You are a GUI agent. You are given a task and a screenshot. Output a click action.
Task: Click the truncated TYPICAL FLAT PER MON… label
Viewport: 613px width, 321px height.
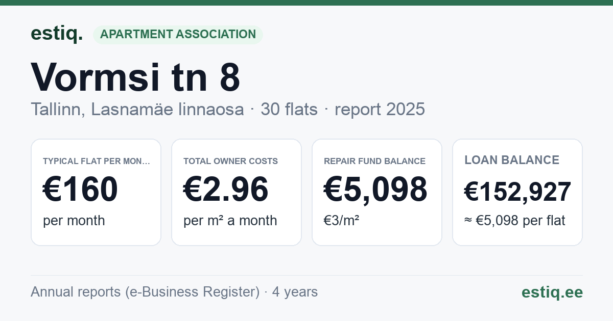coord(97,161)
